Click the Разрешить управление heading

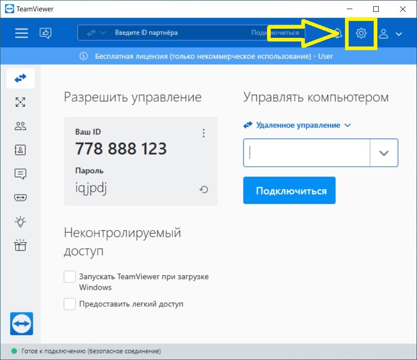pyautogui.click(x=133, y=97)
